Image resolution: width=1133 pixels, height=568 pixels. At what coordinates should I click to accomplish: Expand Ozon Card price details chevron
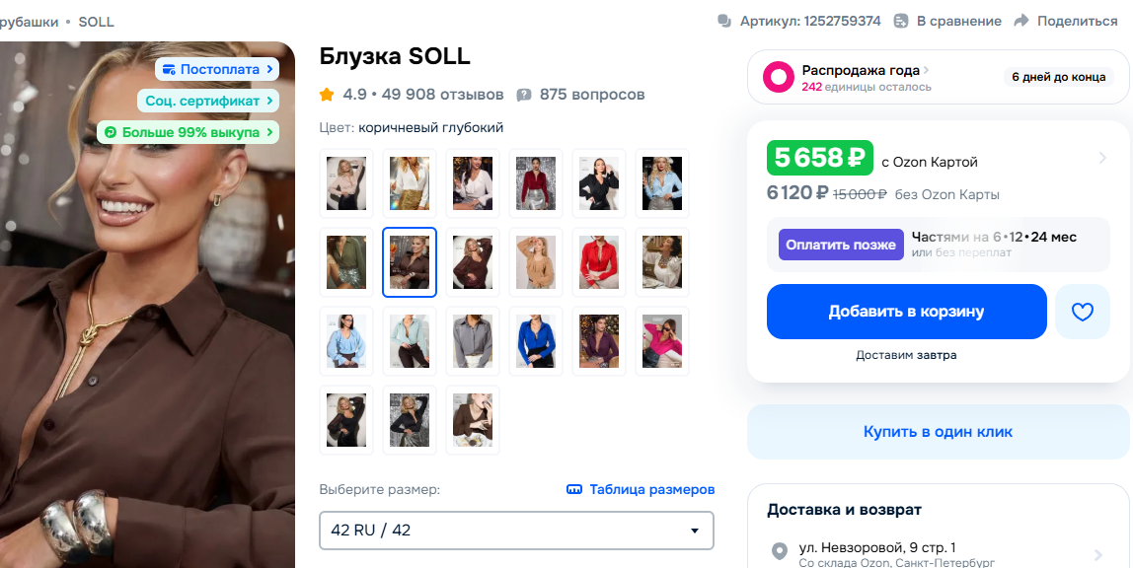1102,158
